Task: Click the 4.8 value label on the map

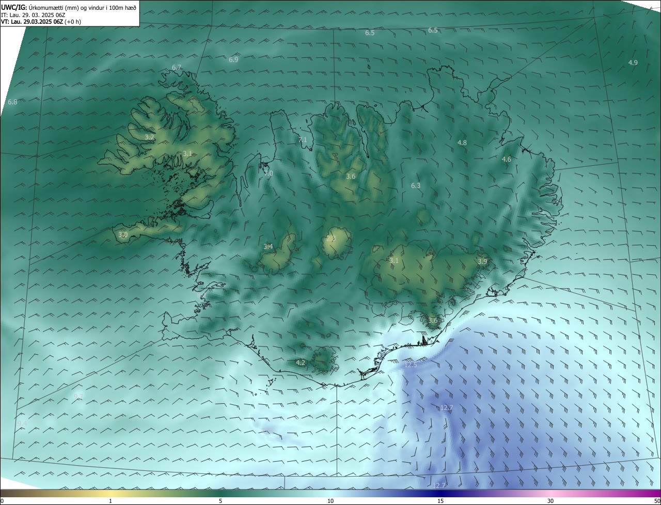Action: (462, 143)
